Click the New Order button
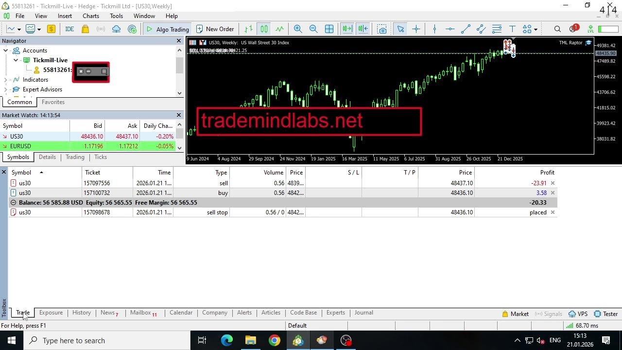Image resolution: width=622 pixels, height=350 pixels. tap(215, 29)
